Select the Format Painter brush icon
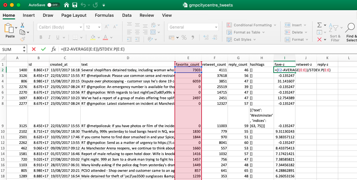357x180 pixels. (22, 39)
